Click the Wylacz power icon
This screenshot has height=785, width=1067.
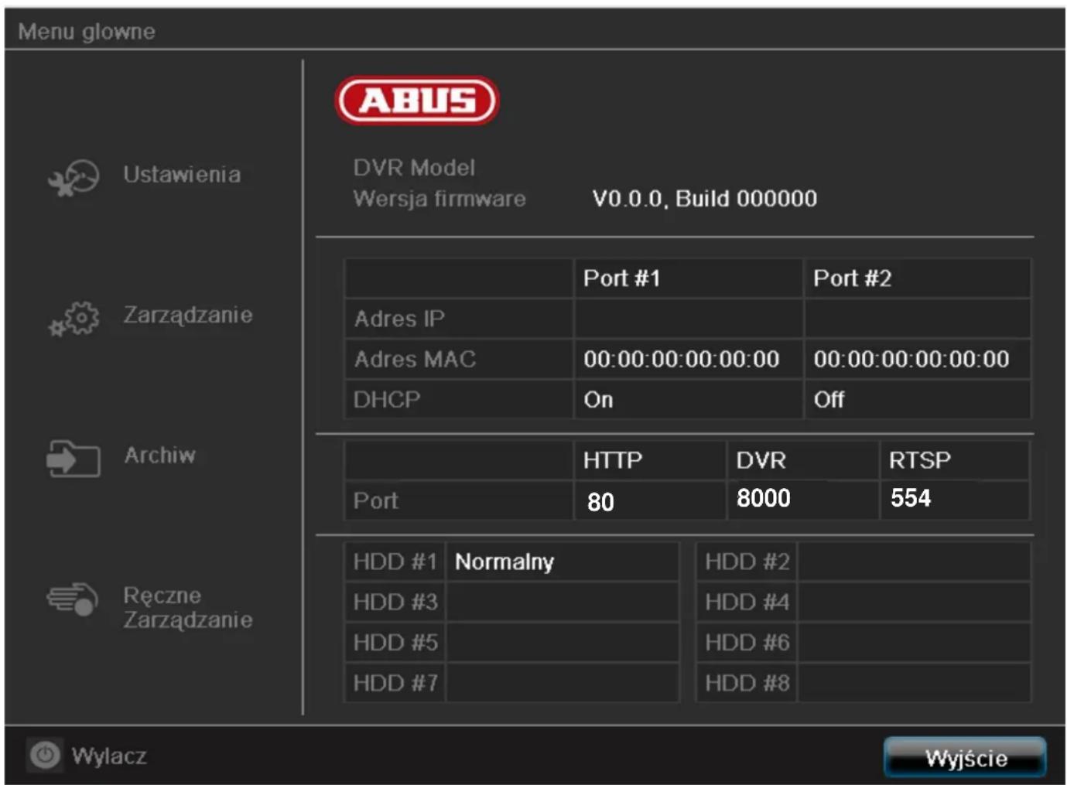(45, 756)
